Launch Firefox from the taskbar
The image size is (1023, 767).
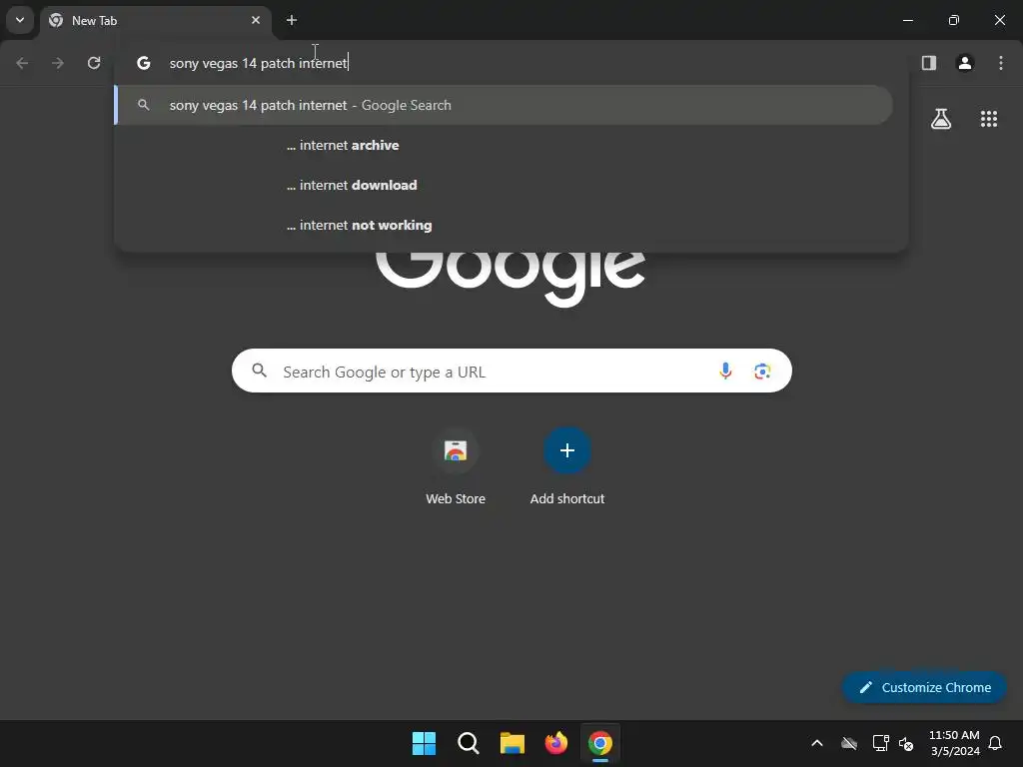(556, 743)
